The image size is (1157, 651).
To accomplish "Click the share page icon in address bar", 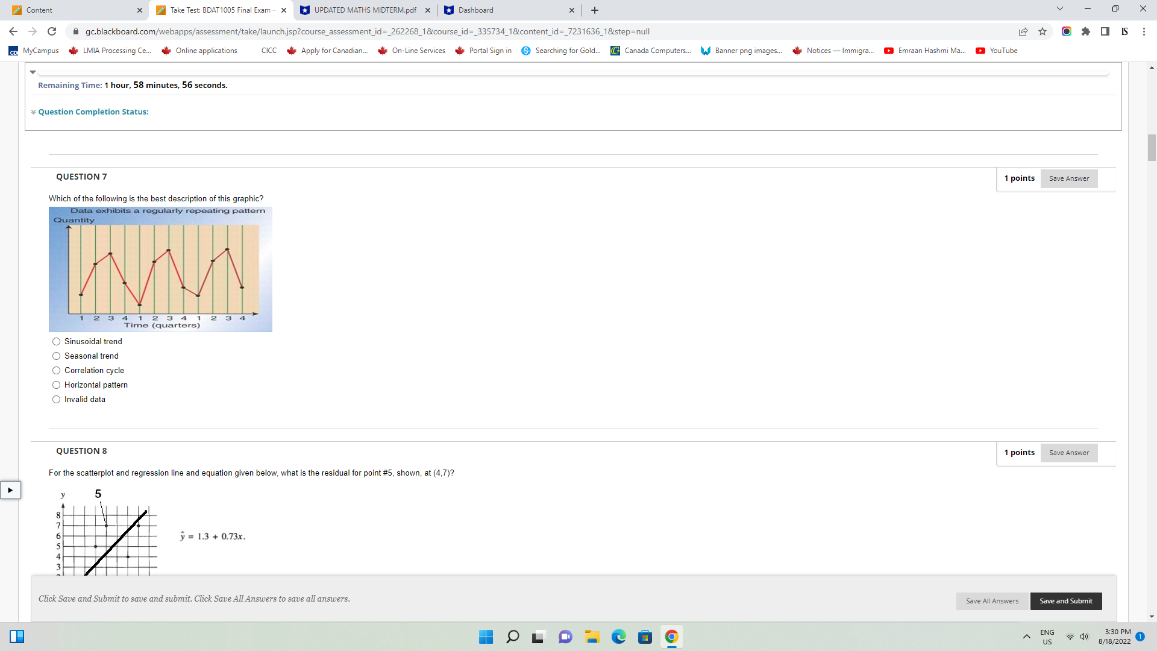I will click(1023, 31).
